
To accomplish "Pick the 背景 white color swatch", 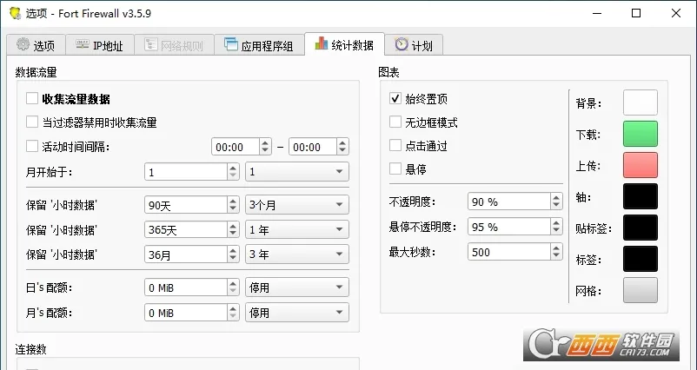I will click(x=641, y=102).
